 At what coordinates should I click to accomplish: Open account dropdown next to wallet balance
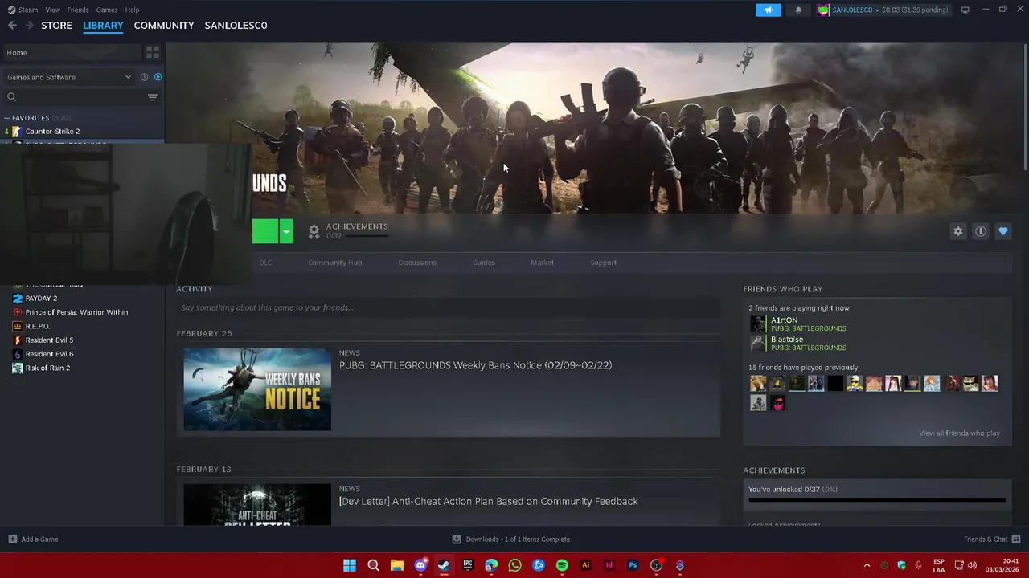click(x=877, y=10)
